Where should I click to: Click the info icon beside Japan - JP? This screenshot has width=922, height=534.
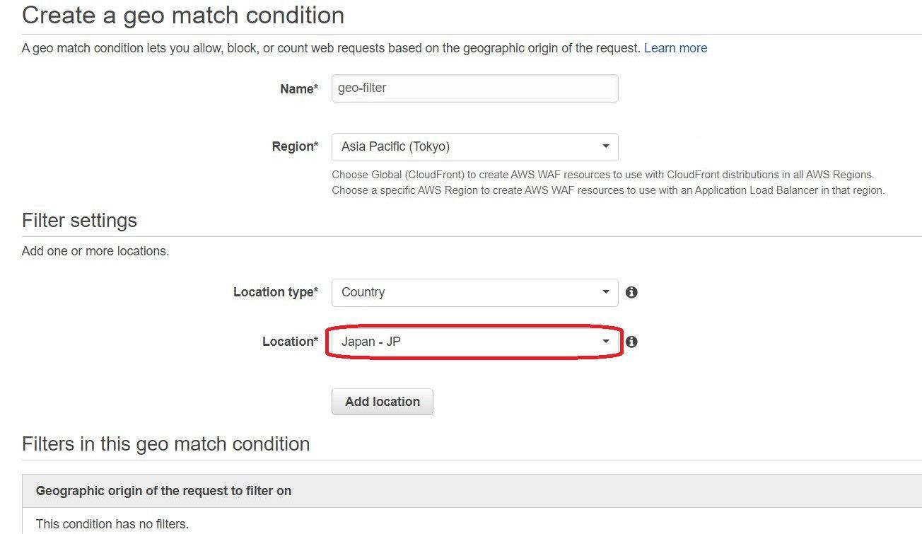631,342
